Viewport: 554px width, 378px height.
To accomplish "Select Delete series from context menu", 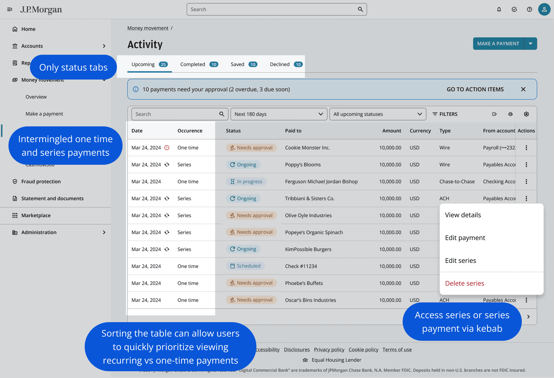I will click(464, 283).
